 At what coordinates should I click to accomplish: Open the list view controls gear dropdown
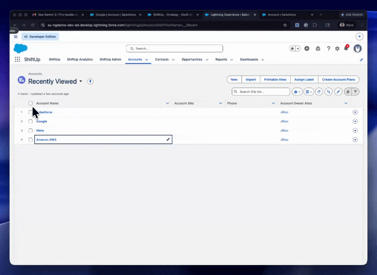click(x=297, y=92)
